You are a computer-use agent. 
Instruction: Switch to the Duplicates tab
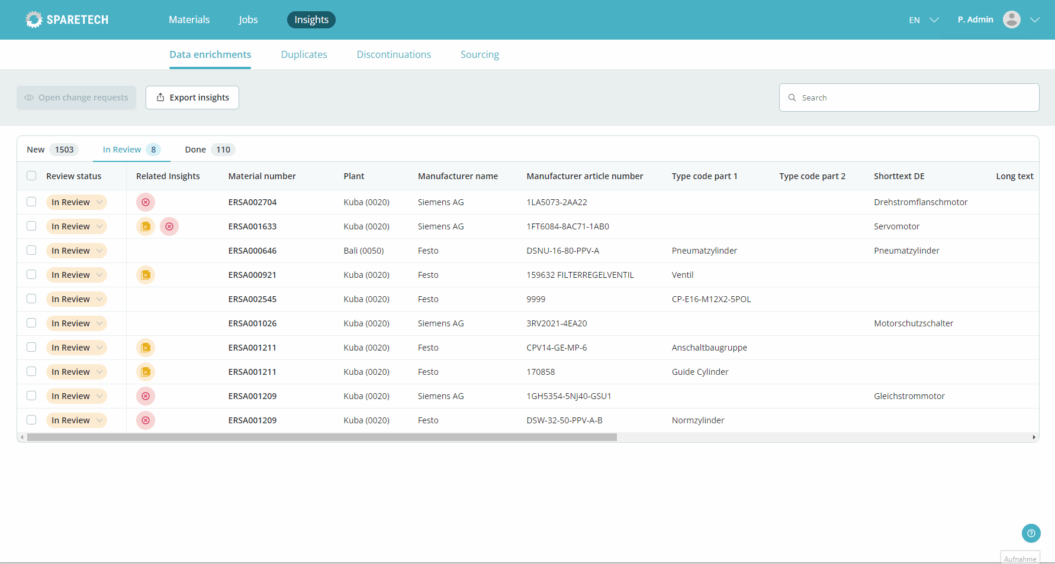(x=304, y=54)
